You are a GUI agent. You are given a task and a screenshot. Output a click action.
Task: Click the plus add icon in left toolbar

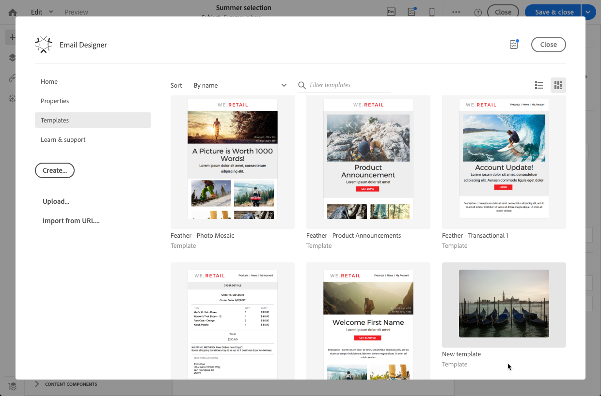click(12, 37)
